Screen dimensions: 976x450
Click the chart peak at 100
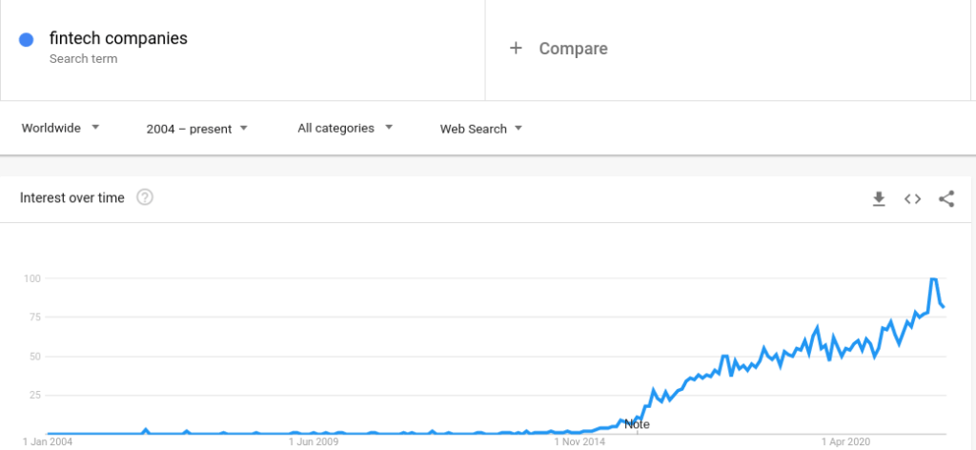point(933,278)
